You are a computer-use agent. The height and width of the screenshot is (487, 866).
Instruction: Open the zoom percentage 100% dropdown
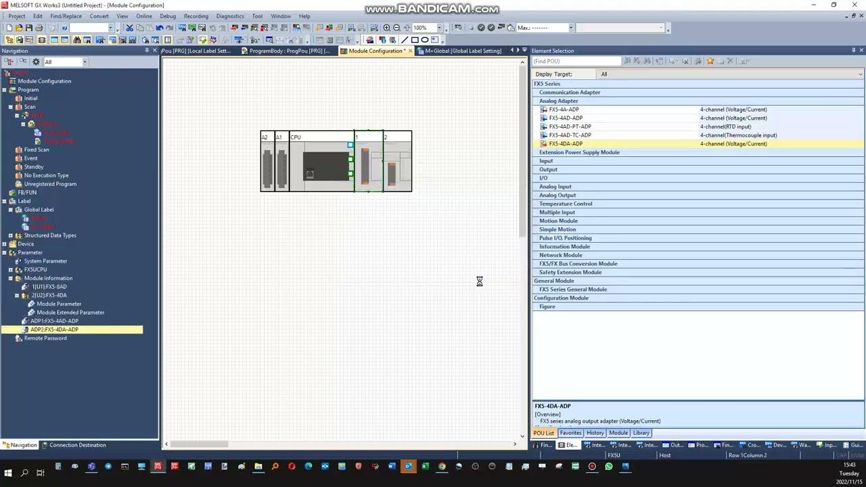coord(439,28)
